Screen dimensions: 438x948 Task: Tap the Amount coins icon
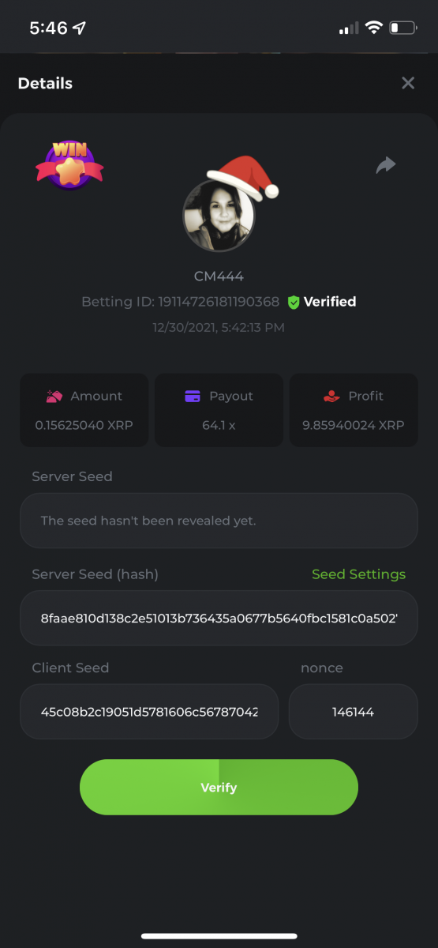54,397
